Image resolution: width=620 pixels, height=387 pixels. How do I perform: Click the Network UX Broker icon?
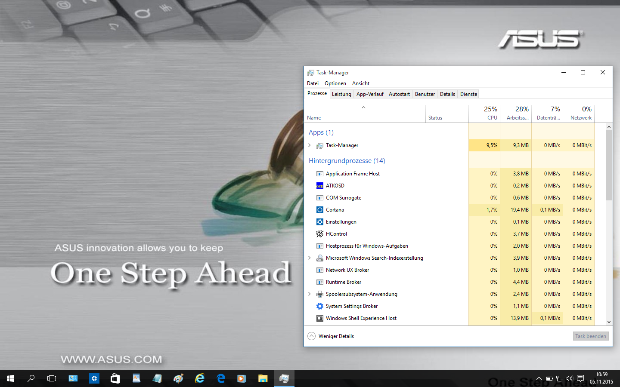click(x=320, y=270)
